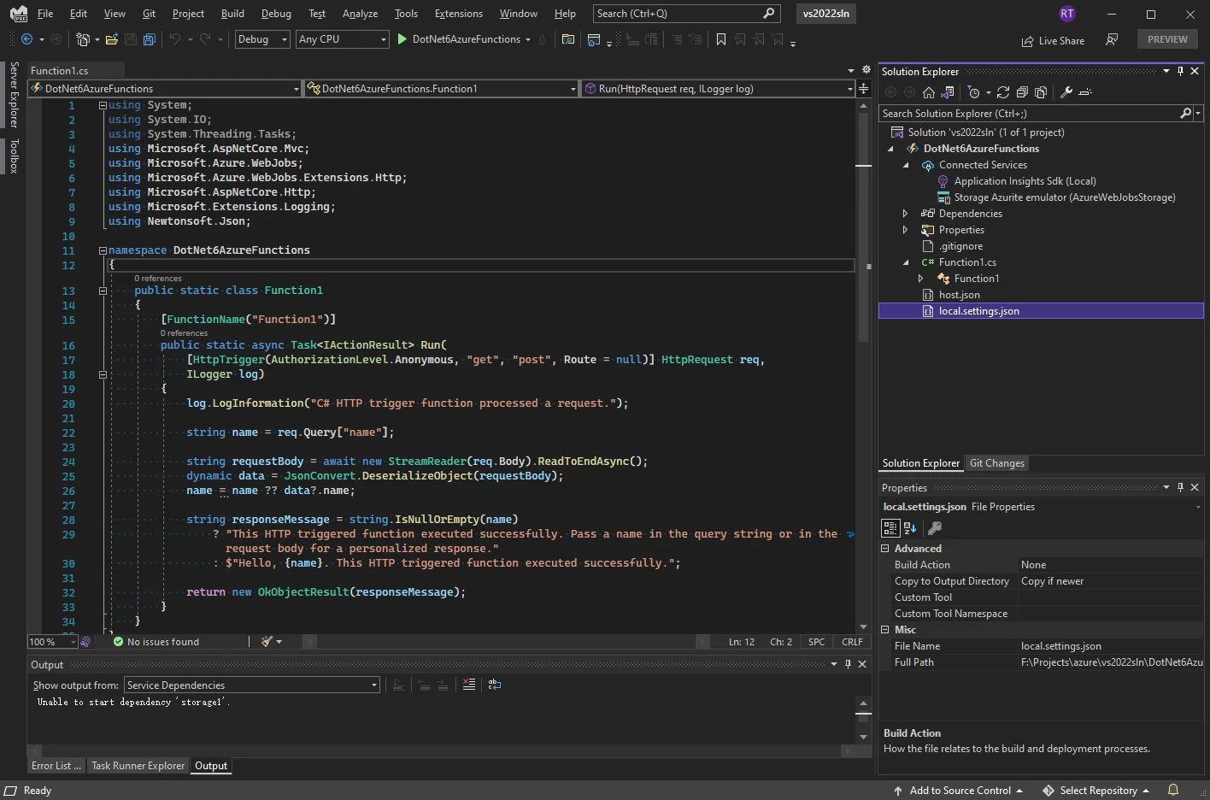This screenshot has height=800, width=1210.
Task: Switch Properties grid to Categorized view
Action: click(x=890, y=528)
